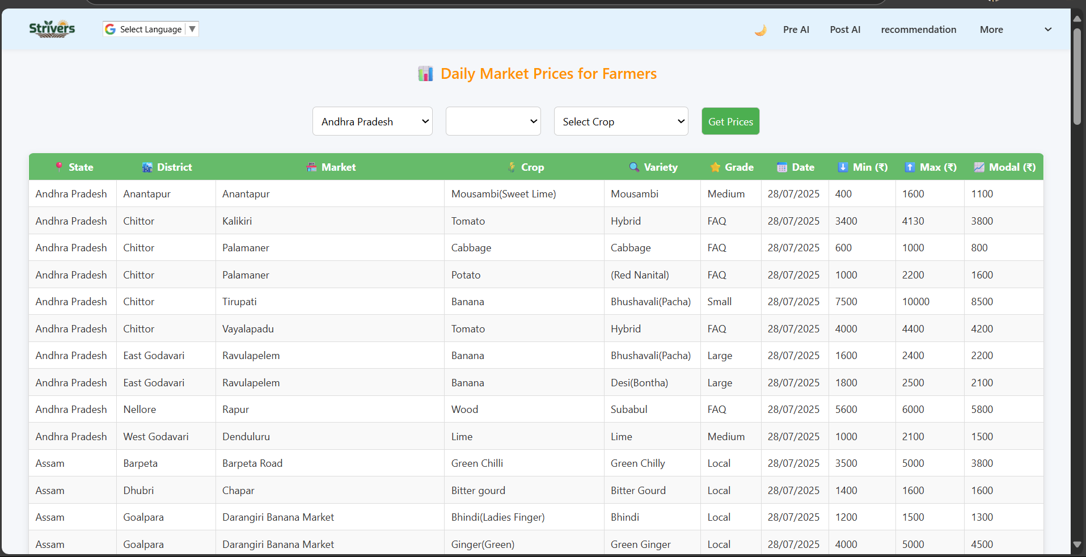Open the Pre AI menu item
The width and height of the screenshot is (1086, 557).
pos(796,29)
